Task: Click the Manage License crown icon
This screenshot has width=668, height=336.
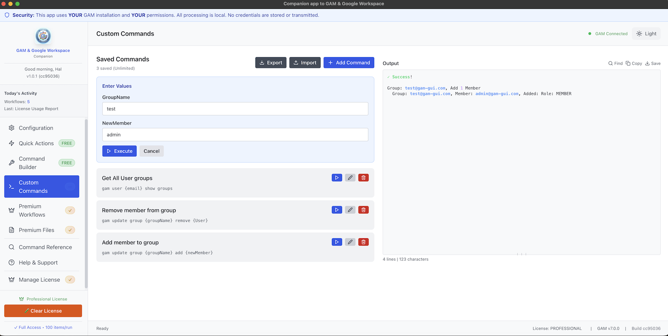Action: click(x=12, y=280)
